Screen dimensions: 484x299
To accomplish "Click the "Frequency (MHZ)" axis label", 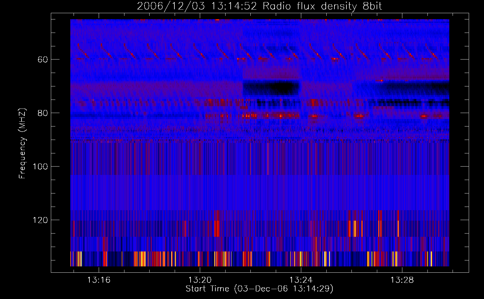I will [22, 143].
